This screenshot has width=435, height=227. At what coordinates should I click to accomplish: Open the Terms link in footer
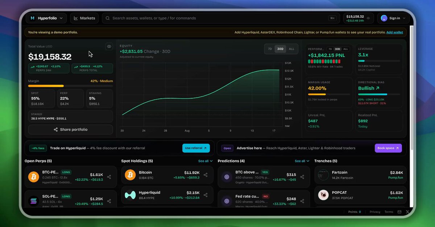[389, 212]
